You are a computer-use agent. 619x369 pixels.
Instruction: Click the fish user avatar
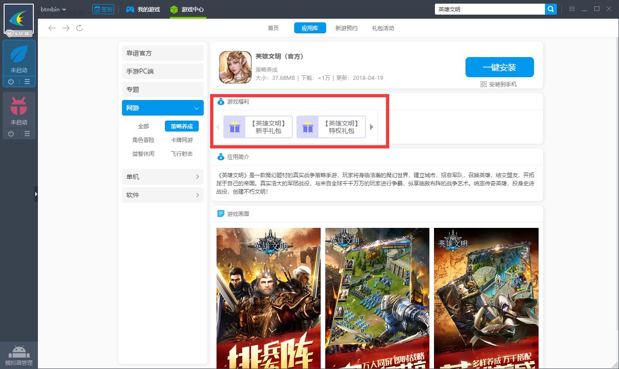click(19, 19)
